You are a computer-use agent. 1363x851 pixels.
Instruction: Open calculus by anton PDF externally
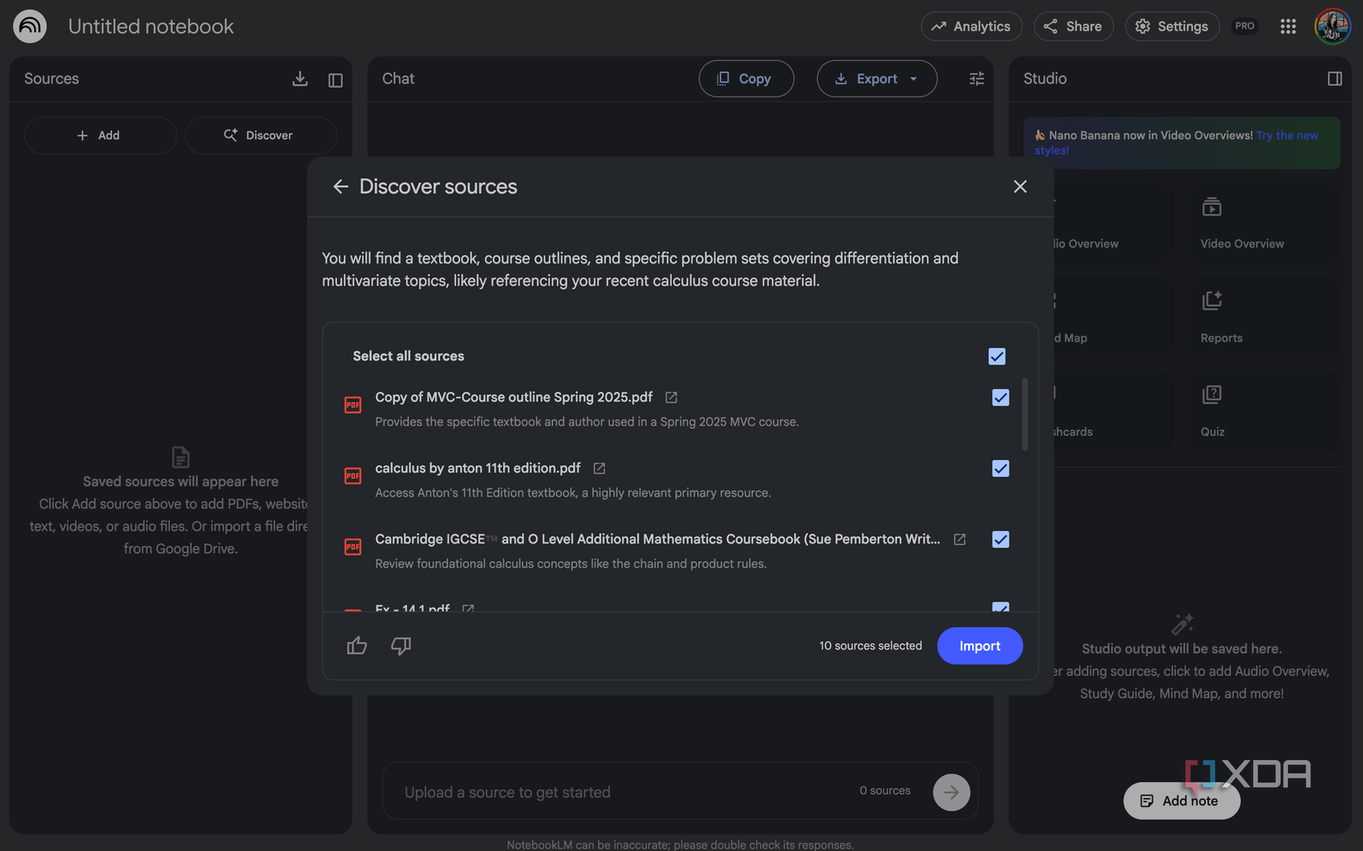600,468
